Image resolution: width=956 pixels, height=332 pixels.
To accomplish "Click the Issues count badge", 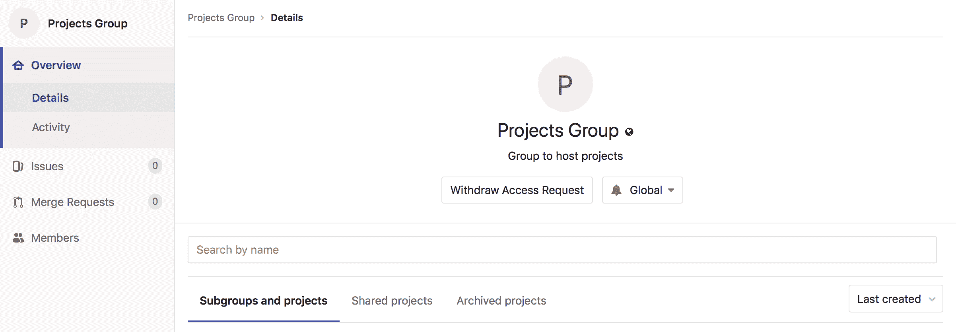I will (155, 166).
